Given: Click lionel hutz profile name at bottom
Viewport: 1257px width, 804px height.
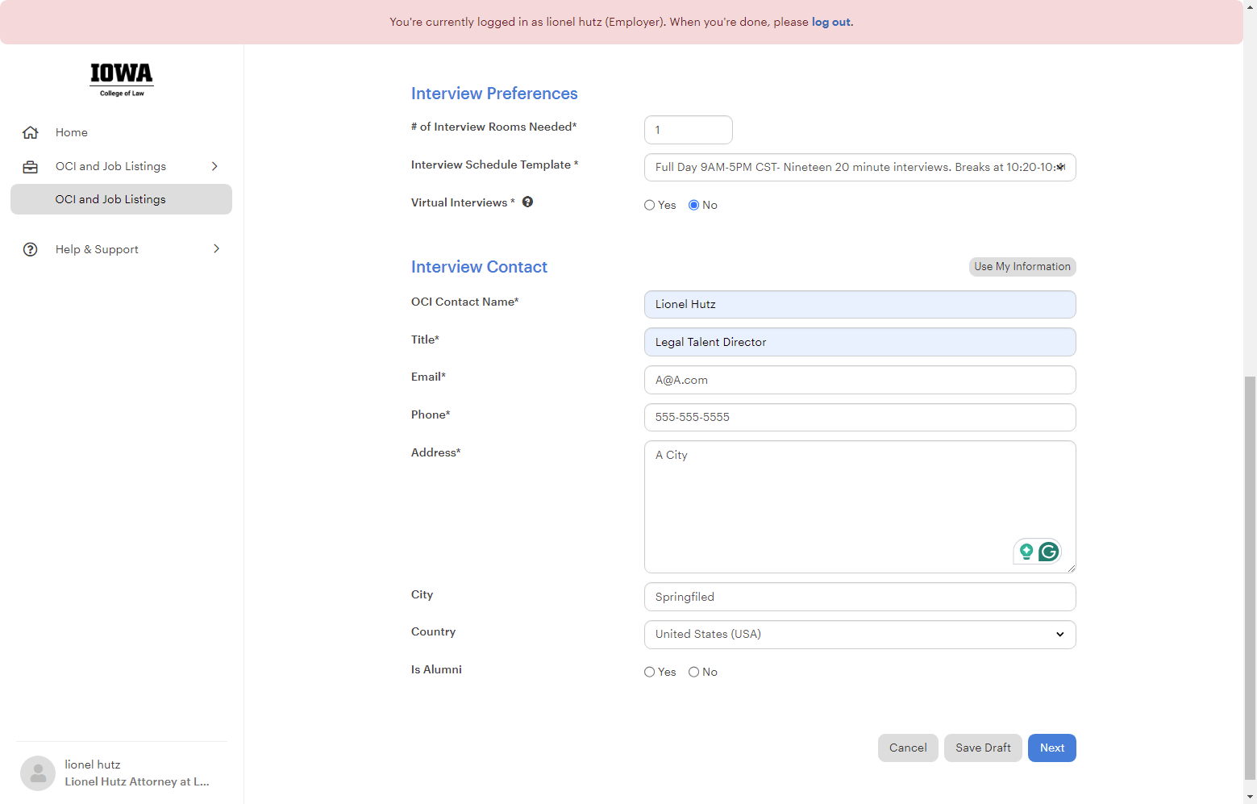Looking at the screenshot, I should [x=93, y=764].
